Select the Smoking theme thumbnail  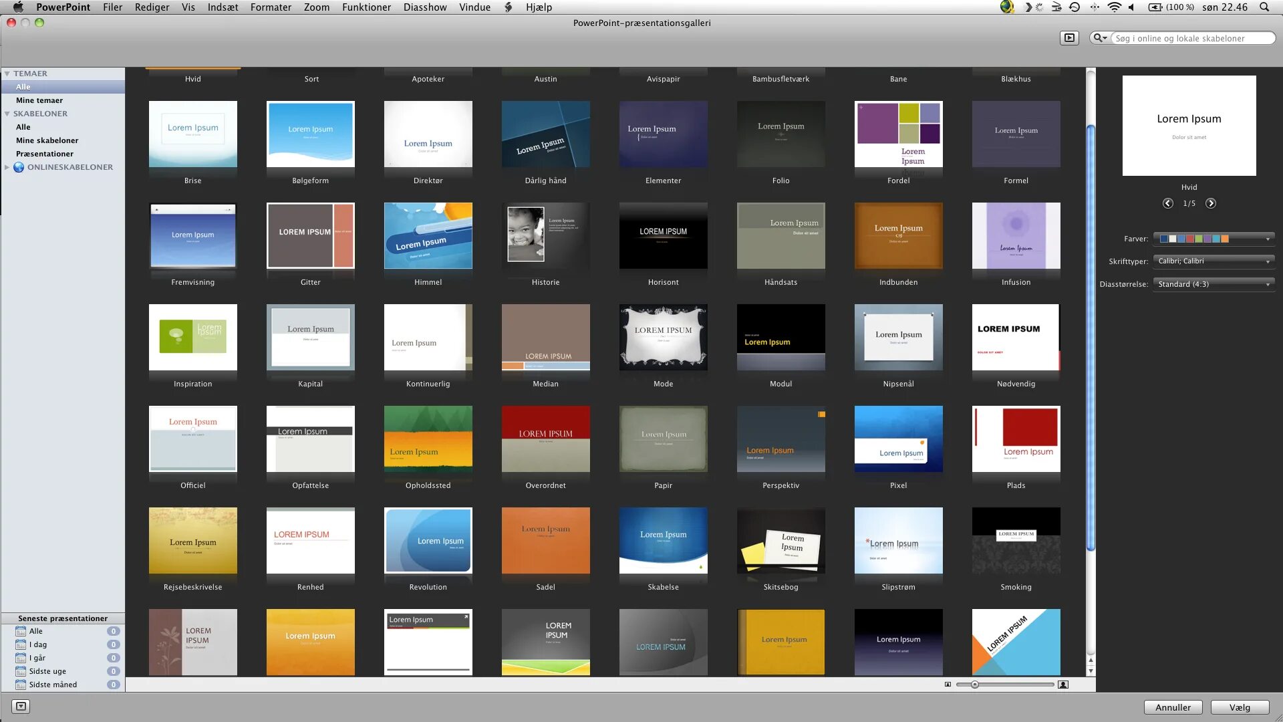pos(1016,540)
